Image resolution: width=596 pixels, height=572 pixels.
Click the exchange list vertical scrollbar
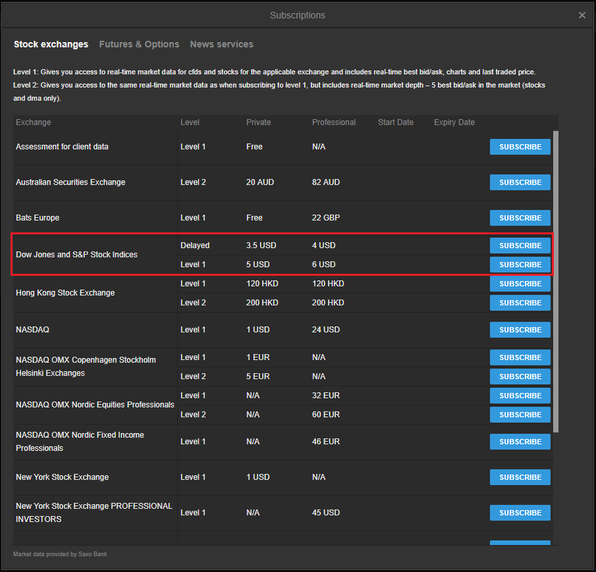point(556,282)
